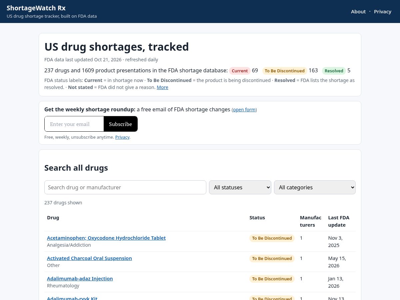Click the Subscribe button
This screenshot has height=300, width=400.
coord(120,124)
